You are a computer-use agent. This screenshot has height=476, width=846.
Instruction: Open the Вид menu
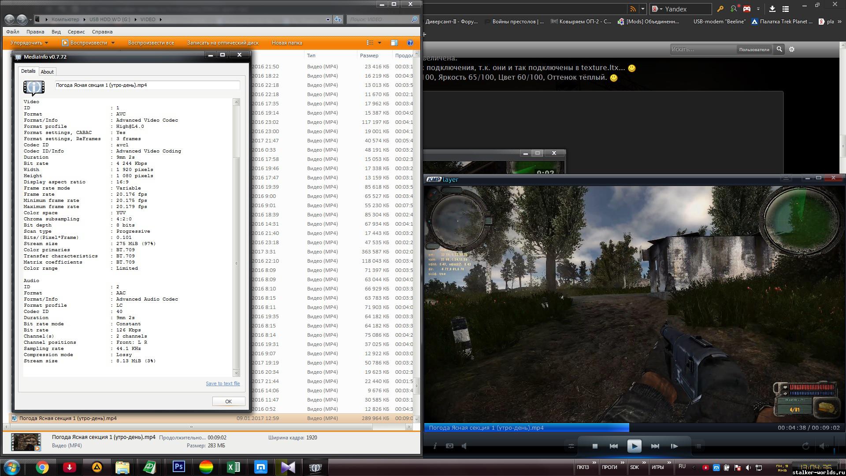point(56,32)
